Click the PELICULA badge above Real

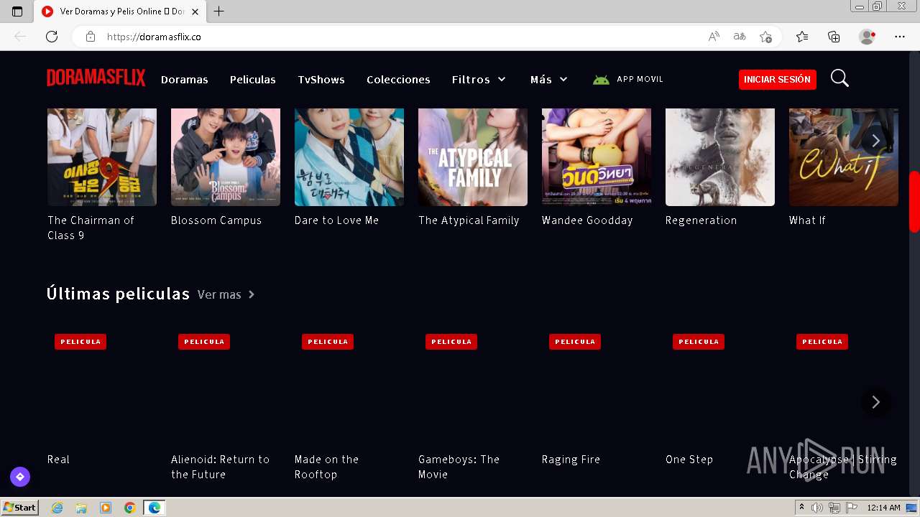coord(80,342)
